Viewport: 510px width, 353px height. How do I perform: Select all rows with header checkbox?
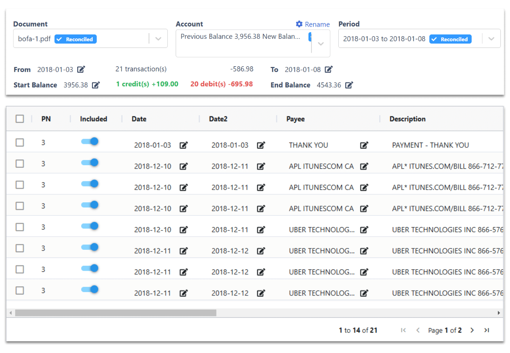(20, 119)
